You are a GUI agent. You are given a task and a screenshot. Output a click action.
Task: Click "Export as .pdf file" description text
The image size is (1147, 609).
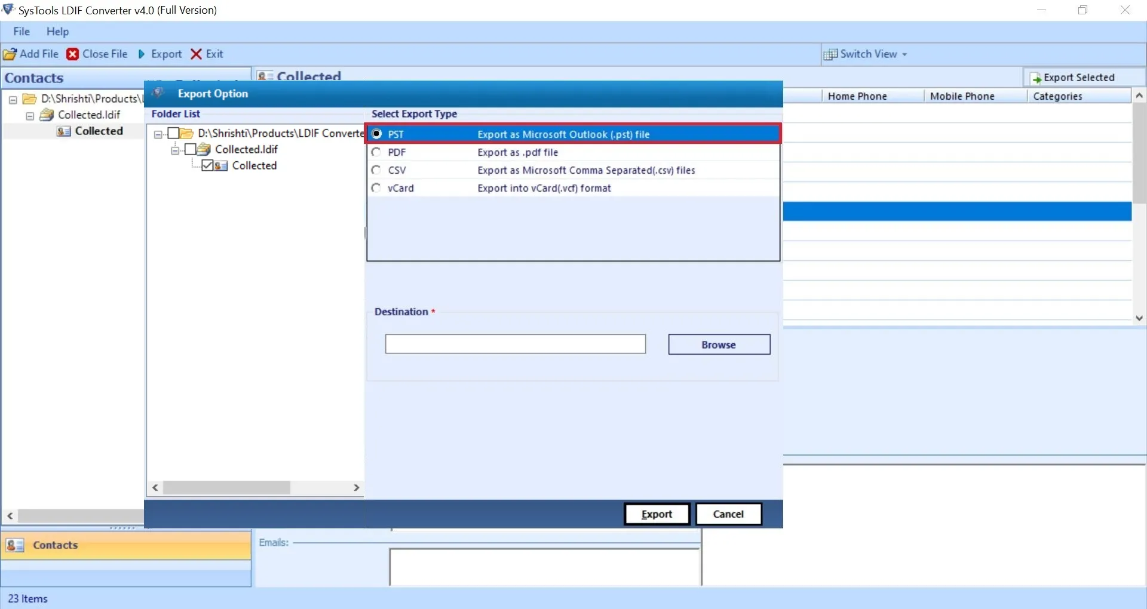[518, 152]
